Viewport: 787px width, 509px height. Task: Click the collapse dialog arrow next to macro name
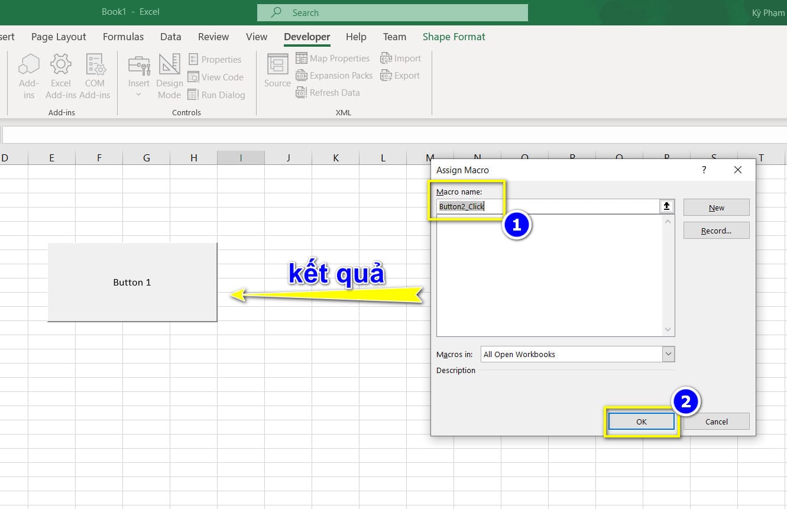(666, 206)
